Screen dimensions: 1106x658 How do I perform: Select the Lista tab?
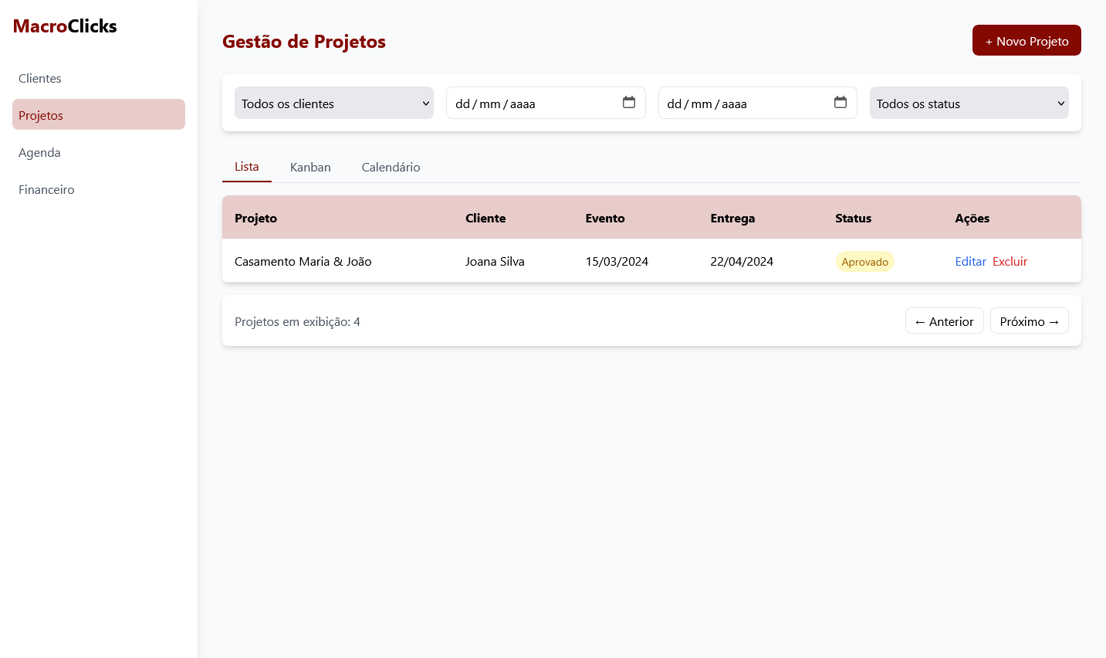(246, 166)
